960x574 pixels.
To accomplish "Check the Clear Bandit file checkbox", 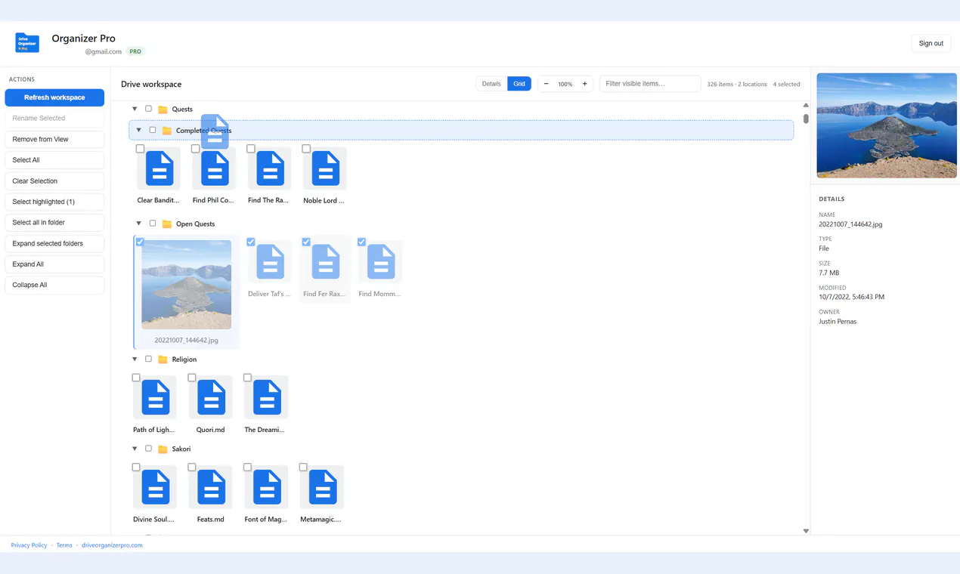I will click(x=140, y=149).
